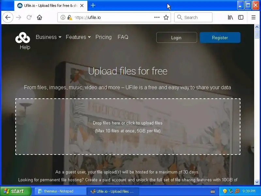Click the magnifier icon in Search box
Screen dimensions: 261x196
(180, 17)
